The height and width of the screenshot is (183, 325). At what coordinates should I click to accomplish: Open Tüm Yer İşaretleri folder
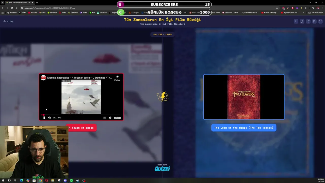pos(316,12)
